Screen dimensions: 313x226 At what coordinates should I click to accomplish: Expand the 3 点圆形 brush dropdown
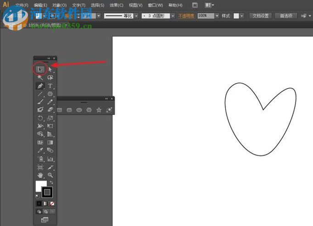173,16
